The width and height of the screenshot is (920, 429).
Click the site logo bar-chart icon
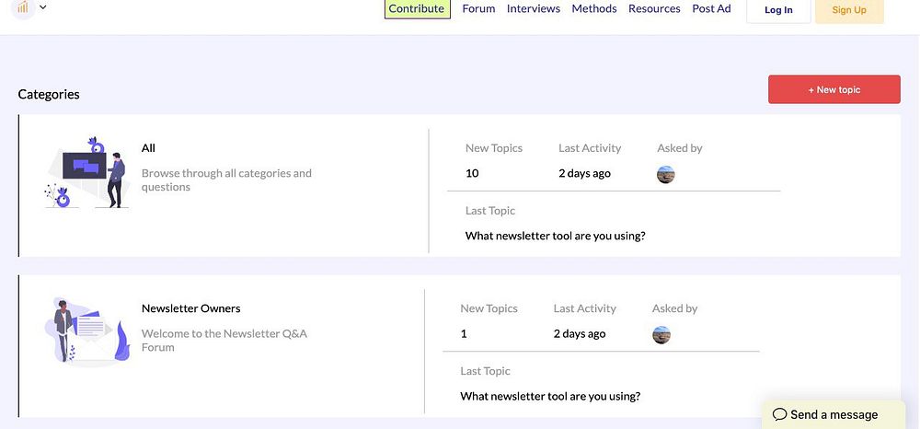pyautogui.click(x=23, y=7)
